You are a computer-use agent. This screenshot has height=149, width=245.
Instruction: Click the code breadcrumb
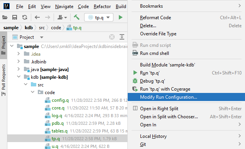pyautogui.click(x=56, y=28)
